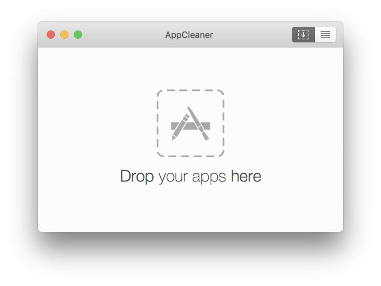Click the AppCleaner window title

[189, 35]
